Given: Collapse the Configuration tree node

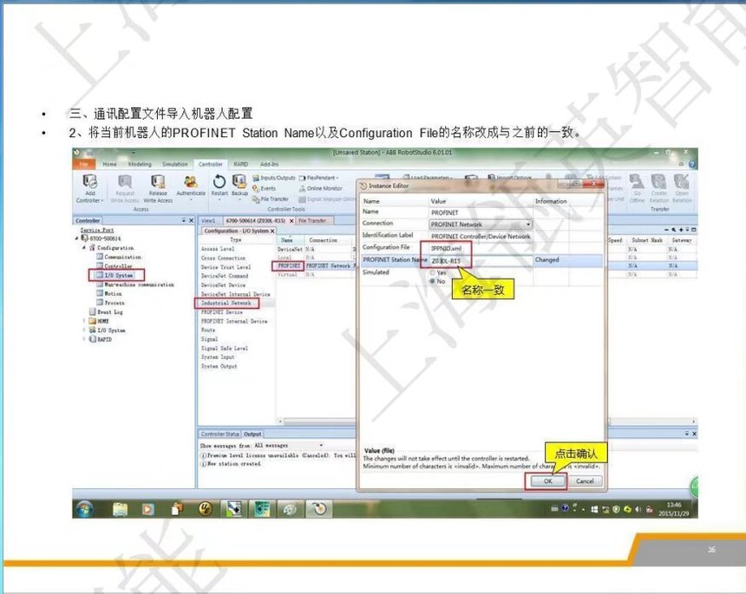Looking at the screenshot, I should (84, 248).
